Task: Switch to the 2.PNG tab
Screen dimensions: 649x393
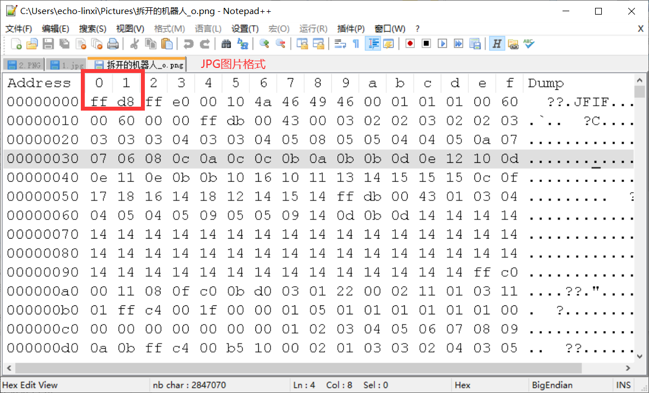Action: pyautogui.click(x=25, y=64)
